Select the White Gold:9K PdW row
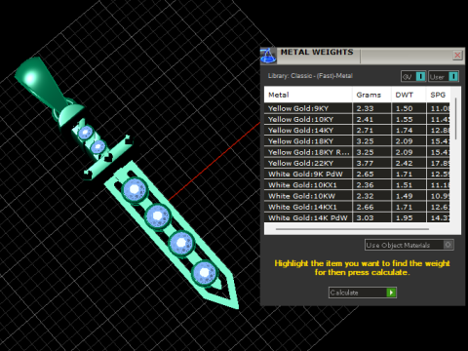Screen dimensions: 468x351 point(357,175)
